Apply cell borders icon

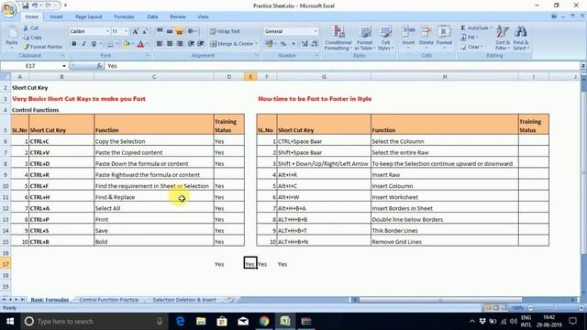110,44
